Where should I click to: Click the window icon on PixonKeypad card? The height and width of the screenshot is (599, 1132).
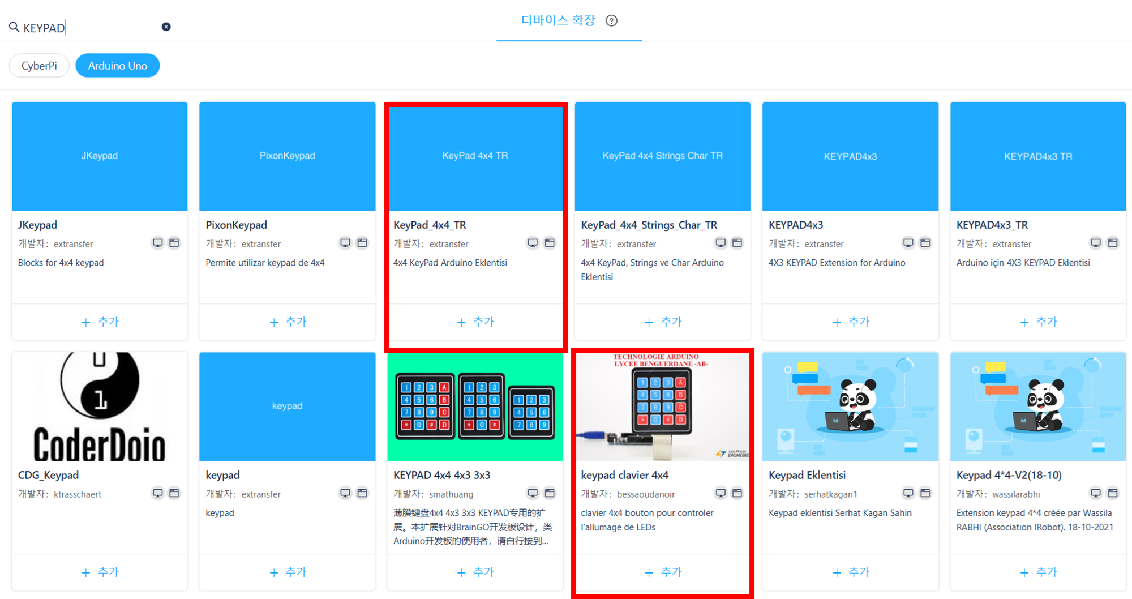point(362,243)
